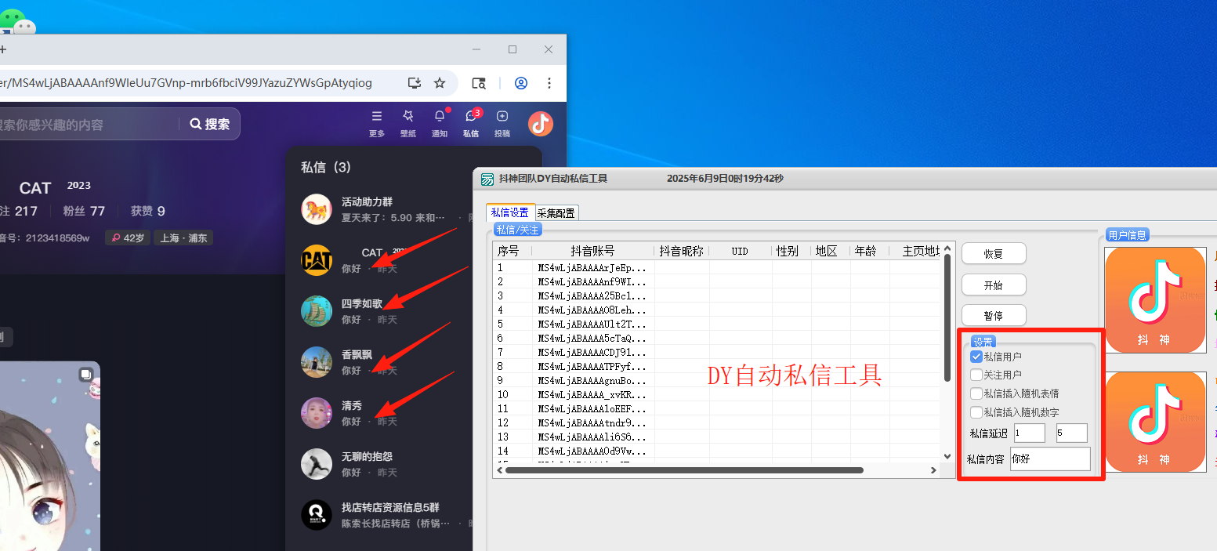
Task: Click the 暂停 pause button
Action: point(993,315)
